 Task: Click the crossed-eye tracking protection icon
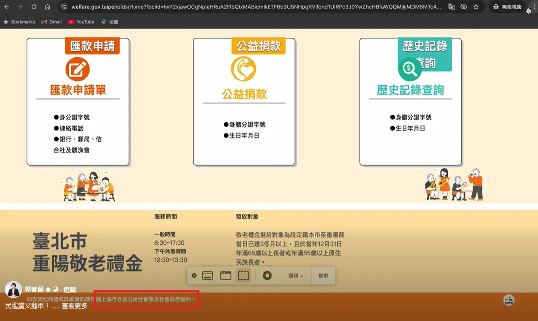pyautogui.click(x=464, y=7)
